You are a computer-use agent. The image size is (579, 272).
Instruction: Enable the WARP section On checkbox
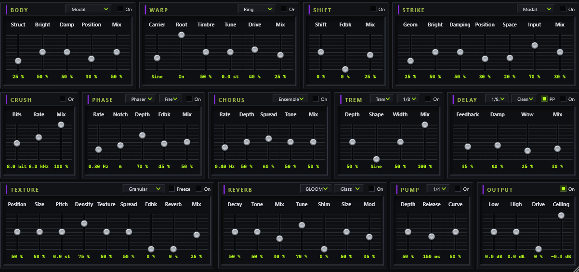(x=284, y=9)
